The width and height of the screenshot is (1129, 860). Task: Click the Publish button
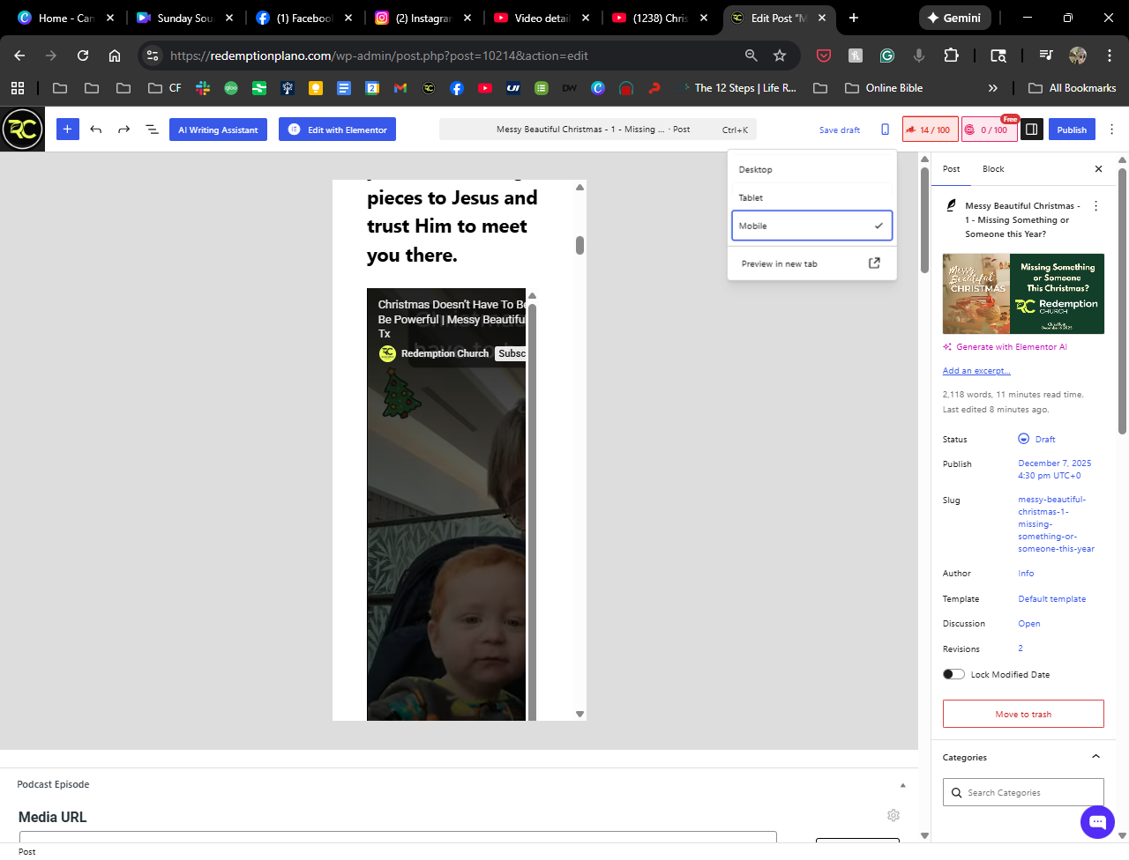click(x=1072, y=130)
